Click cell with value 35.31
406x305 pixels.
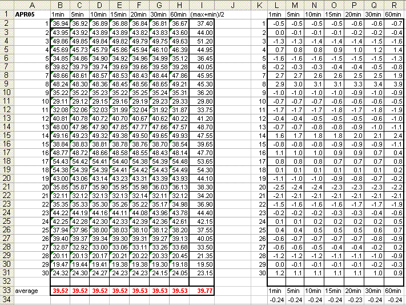point(179,93)
